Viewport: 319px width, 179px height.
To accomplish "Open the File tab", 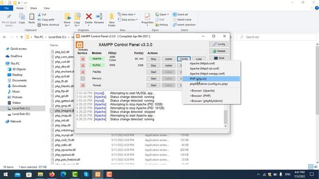I will 6,8.
